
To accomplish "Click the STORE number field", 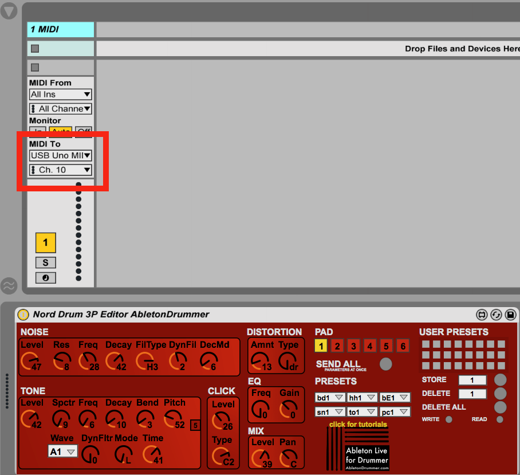I will [472, 380].
